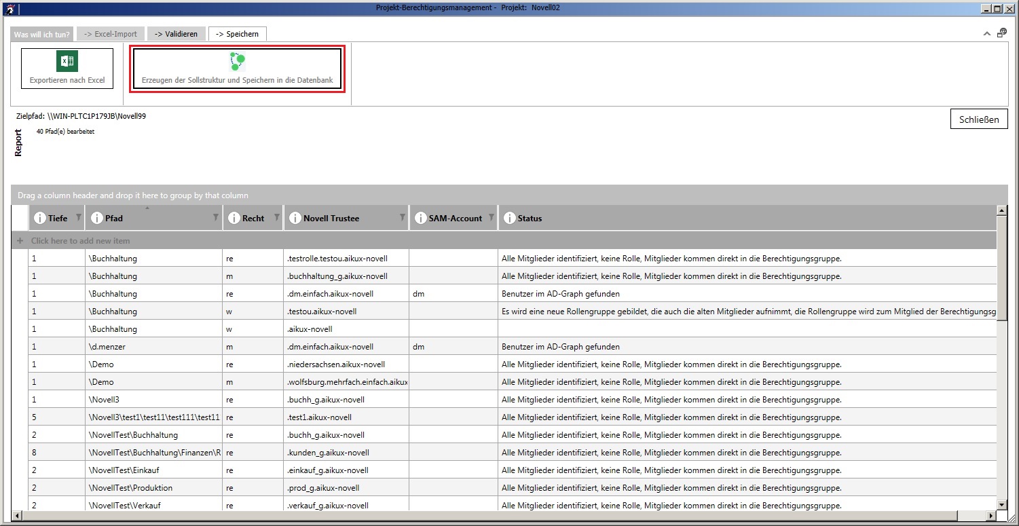
Task: Select cell '.niedersachsen.aikux-novell'
Action: (346, 364)
